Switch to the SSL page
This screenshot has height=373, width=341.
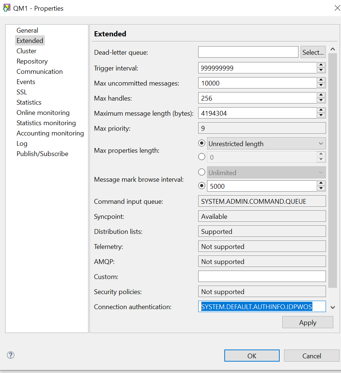click(x=21, y=92)
